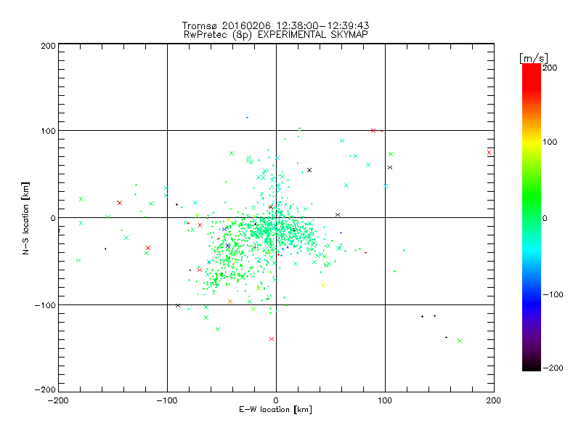Viewport: 581px width, 436px height.
Task: Pick the green zero level on the colorbar
Action: coord(532,217)
